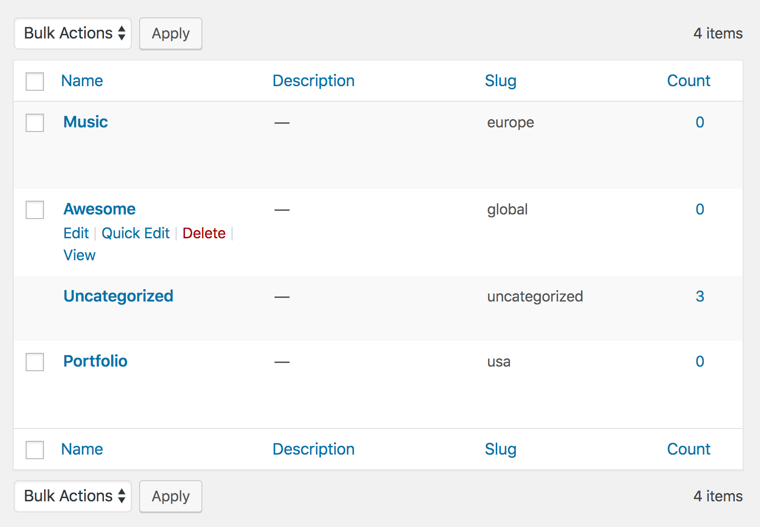This screenshot has width=760, height=527.
Task: Sort the table by Slug
Action: 500,81
